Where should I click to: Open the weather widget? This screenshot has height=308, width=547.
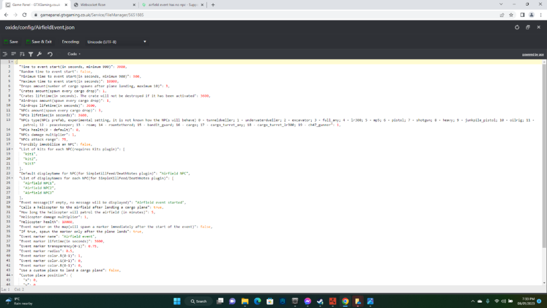coord(19,301)
